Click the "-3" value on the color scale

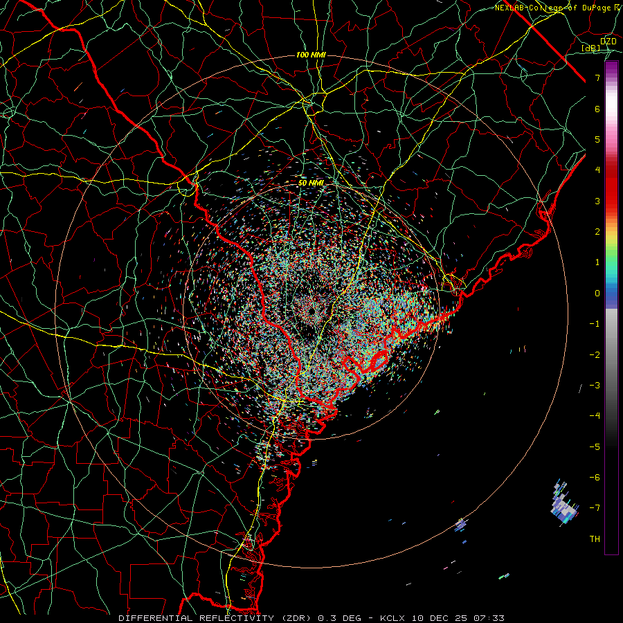595,385
